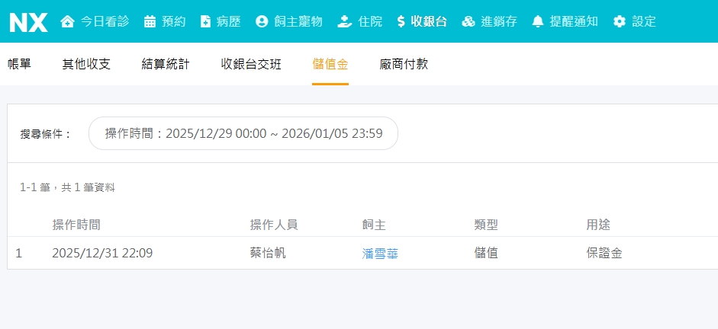Select the 儲值金 tab

tap(330, 65)
